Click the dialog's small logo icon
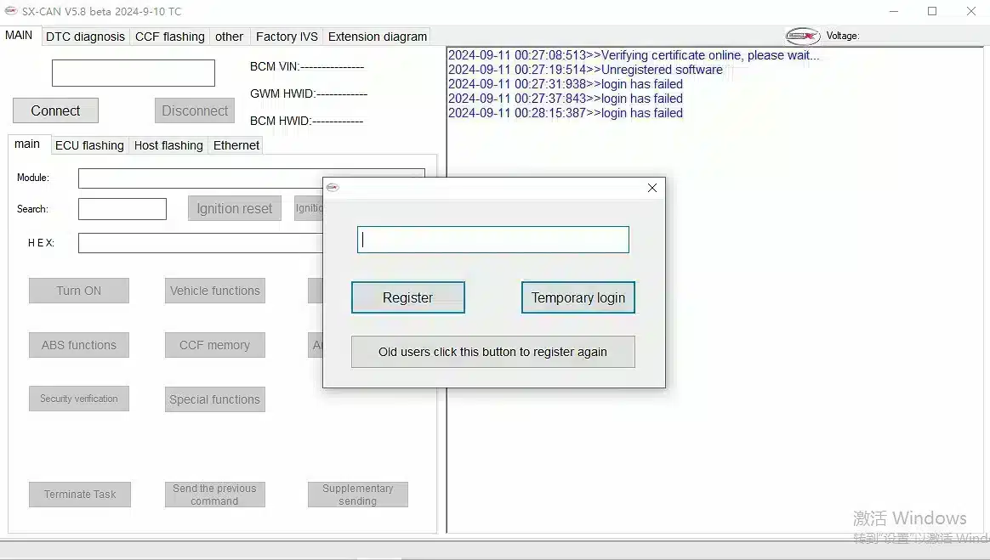 pyautogui.click(x=333, y=188)
